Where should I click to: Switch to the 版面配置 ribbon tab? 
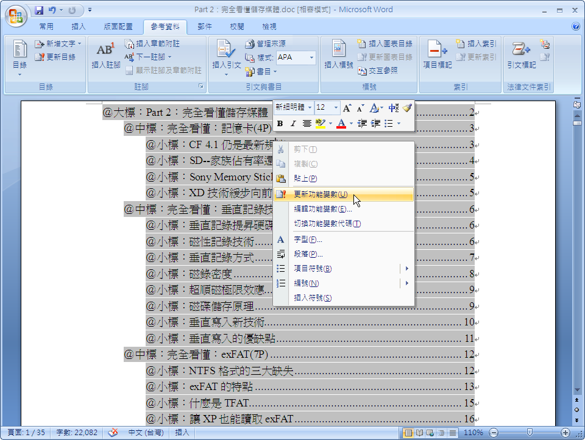pos(118,26)
